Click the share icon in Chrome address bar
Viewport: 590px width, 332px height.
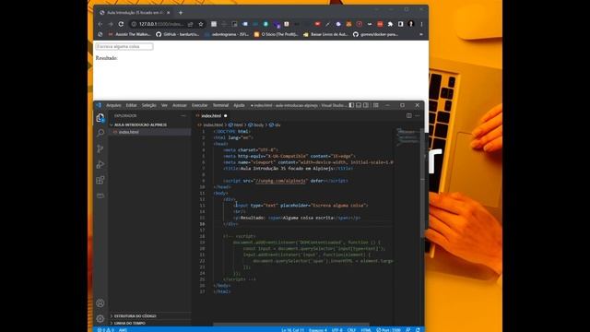click(191, 24)
